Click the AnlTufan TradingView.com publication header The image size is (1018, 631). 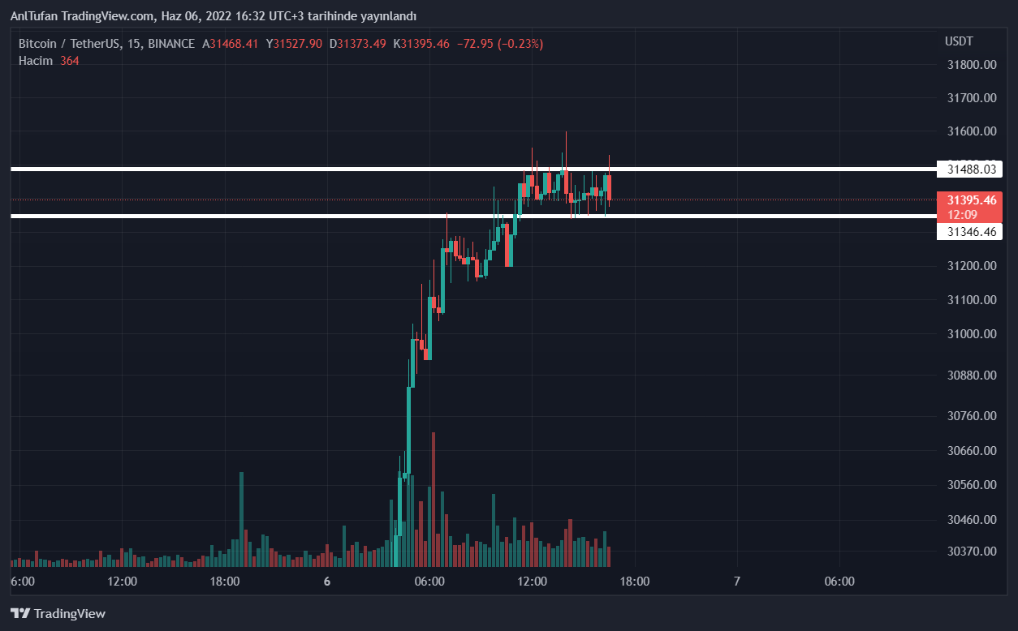[x=213, y=16]
